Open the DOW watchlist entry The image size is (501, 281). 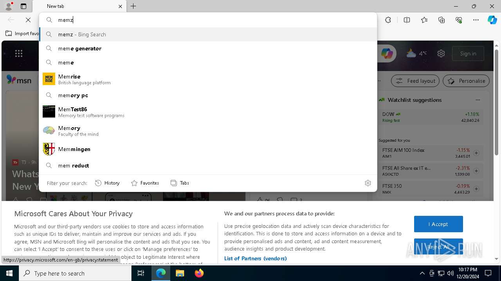pyautogui.click(x=431, y=117)
